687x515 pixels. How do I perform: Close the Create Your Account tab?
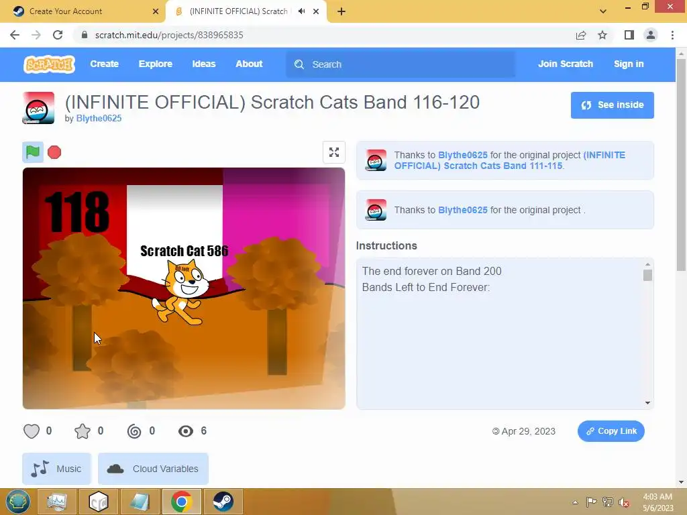pyautogui.click(x=155, y=11)
